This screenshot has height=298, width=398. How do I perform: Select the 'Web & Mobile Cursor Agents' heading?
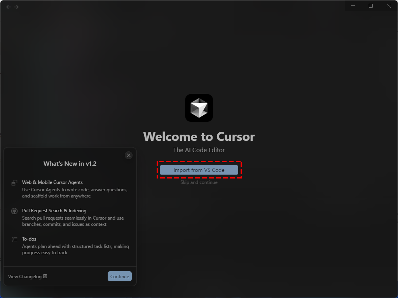tap(52, 182)
